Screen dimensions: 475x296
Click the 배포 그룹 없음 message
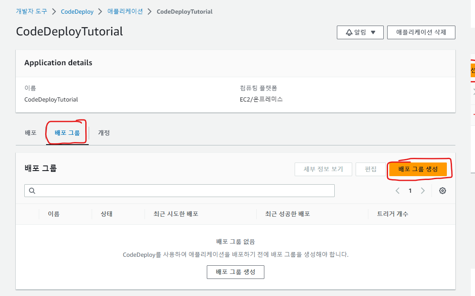coord(235,241)
